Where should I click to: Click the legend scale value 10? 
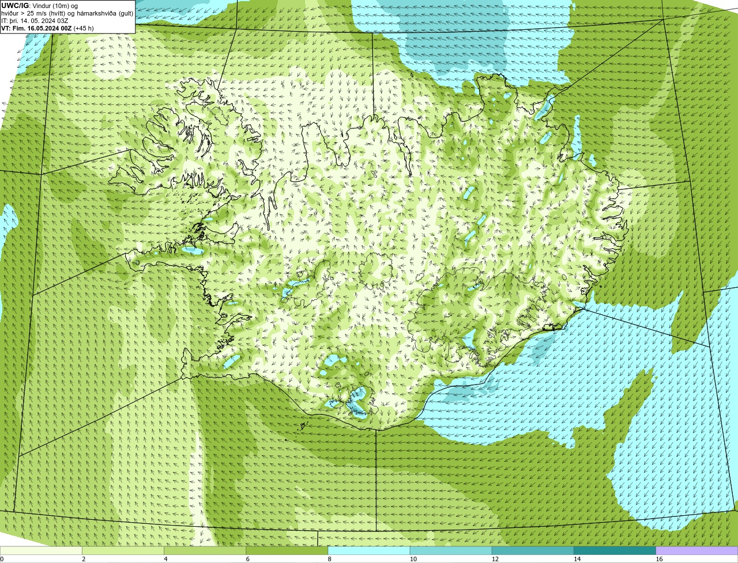pos(413,559)
